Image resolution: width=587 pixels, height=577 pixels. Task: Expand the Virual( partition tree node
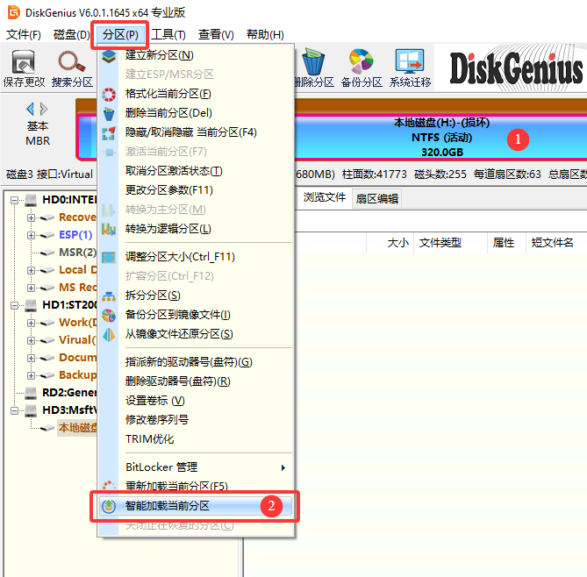(31, 340)
